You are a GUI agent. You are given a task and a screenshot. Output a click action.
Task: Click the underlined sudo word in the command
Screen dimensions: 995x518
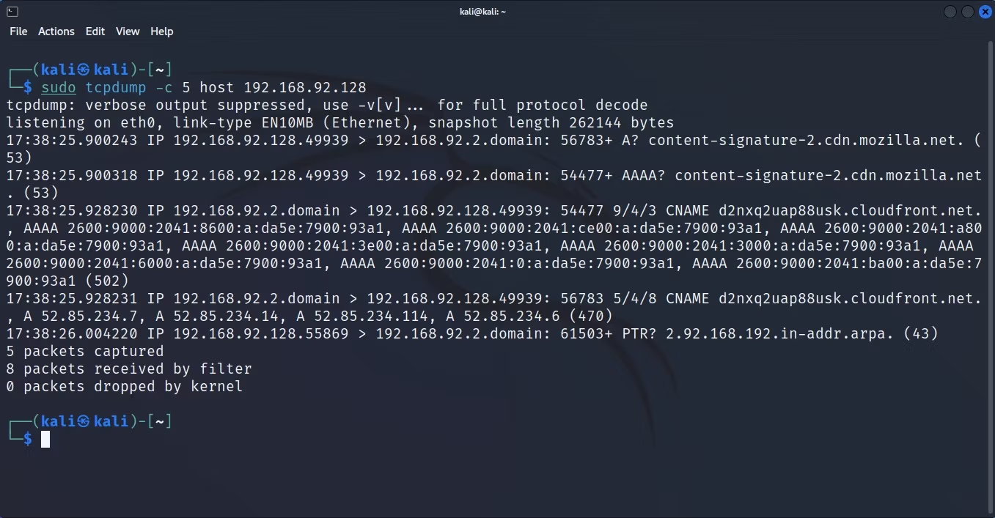[59, 87]
